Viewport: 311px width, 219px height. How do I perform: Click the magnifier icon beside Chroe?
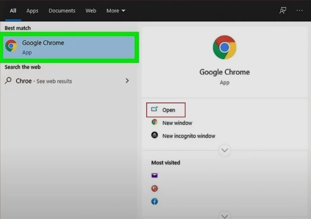[8, 80]
